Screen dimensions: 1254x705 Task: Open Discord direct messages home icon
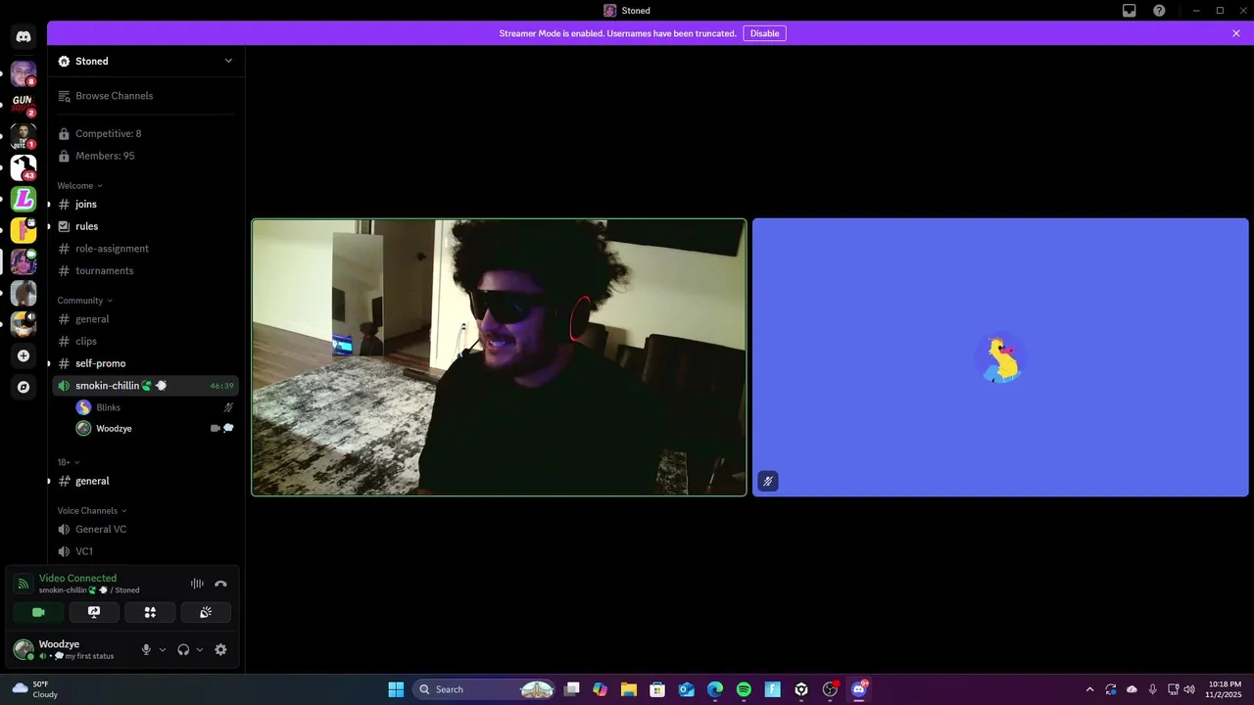coord(24,37)
